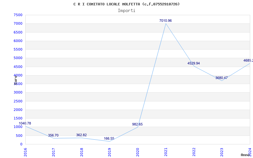253x158 pixels.
Task: Click x-axis year 2023
Action: pyautogui.click(x=222, y=152)
